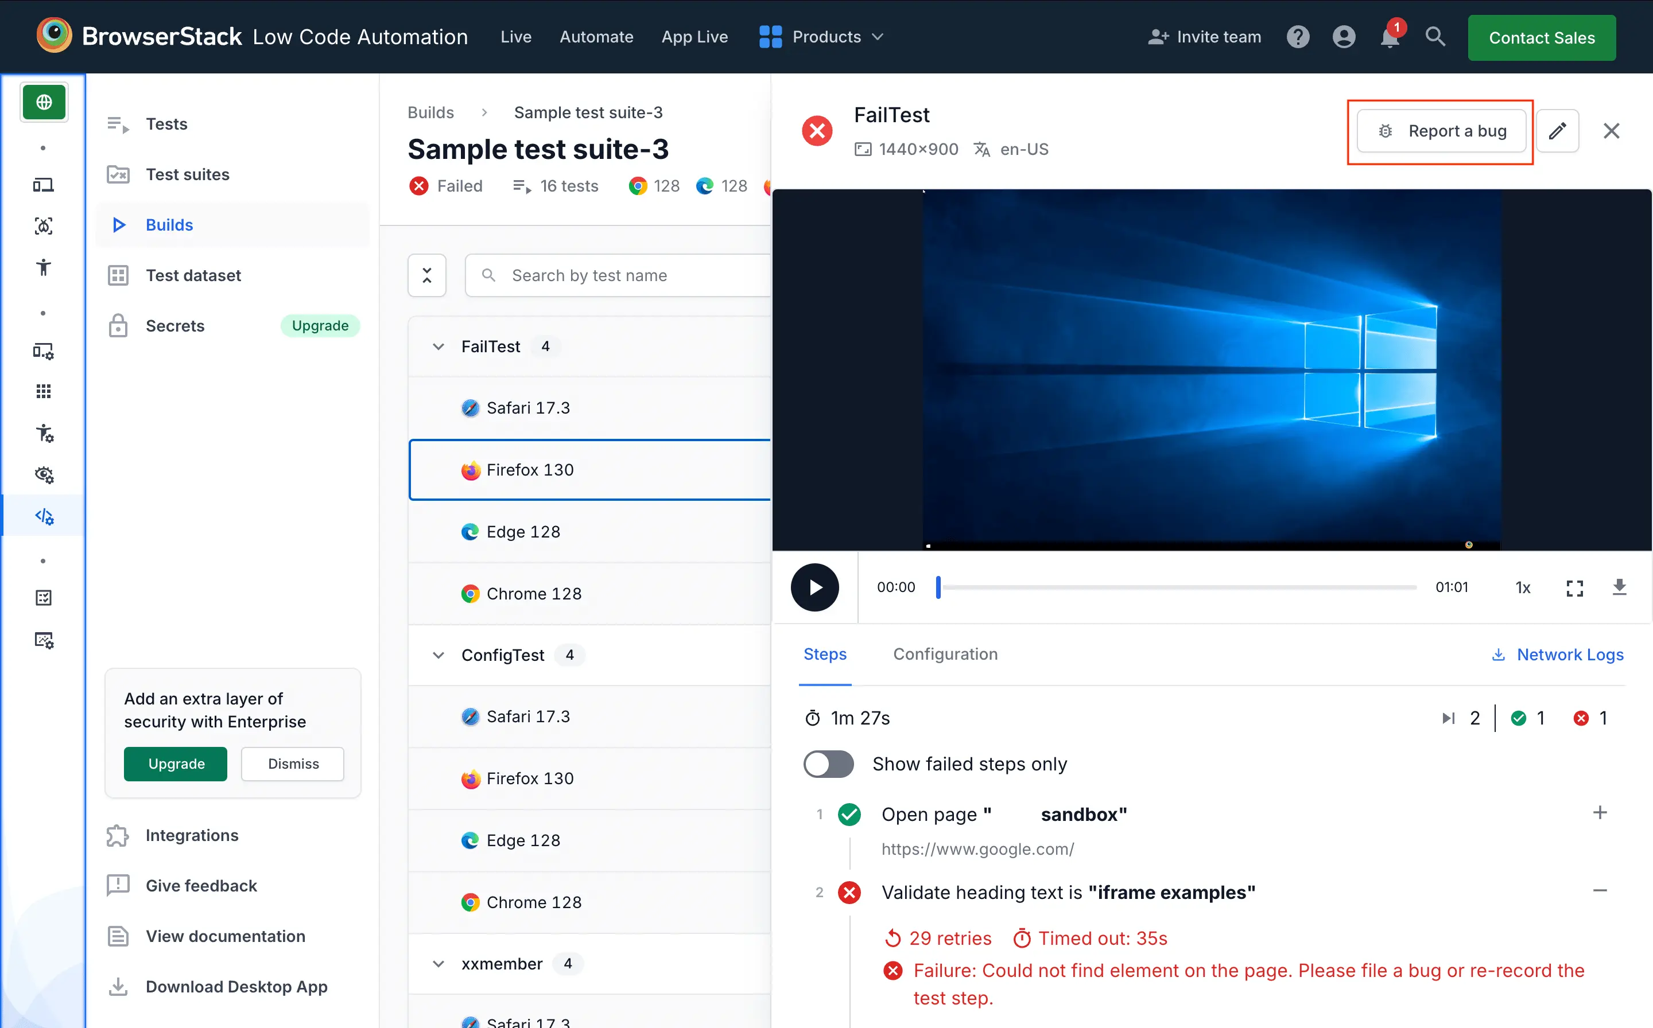The height and width of the screenshot is (1028, 1653).
Task: Toggle Show failed steps only switch
Action: 829,764
